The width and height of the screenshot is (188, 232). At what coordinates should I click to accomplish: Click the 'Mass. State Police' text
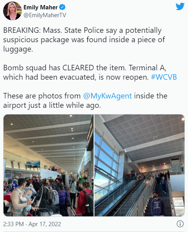pos(73,30)
